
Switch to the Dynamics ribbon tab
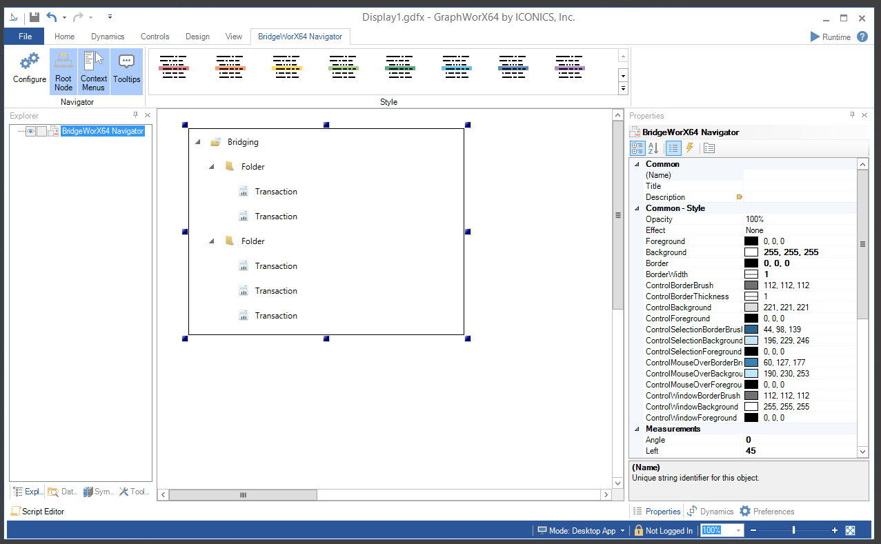108,37
